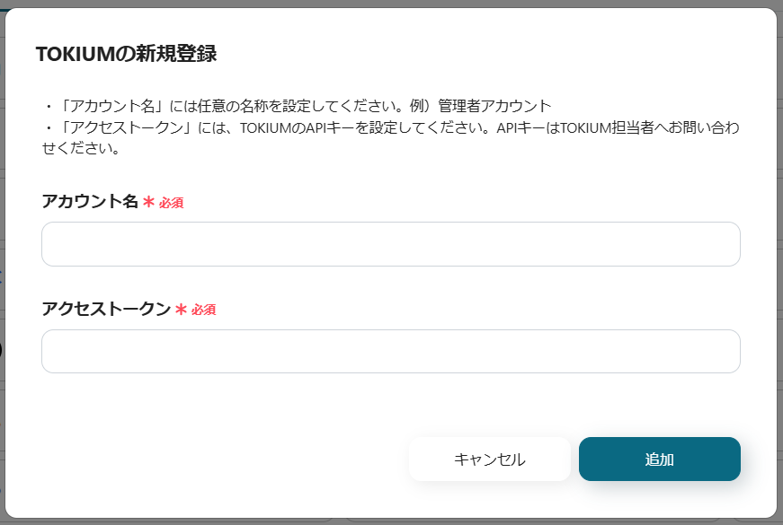783x525 pixels.
Task: Click the red asterisk beside アクセストークン
Action: [x=181, y=311]
